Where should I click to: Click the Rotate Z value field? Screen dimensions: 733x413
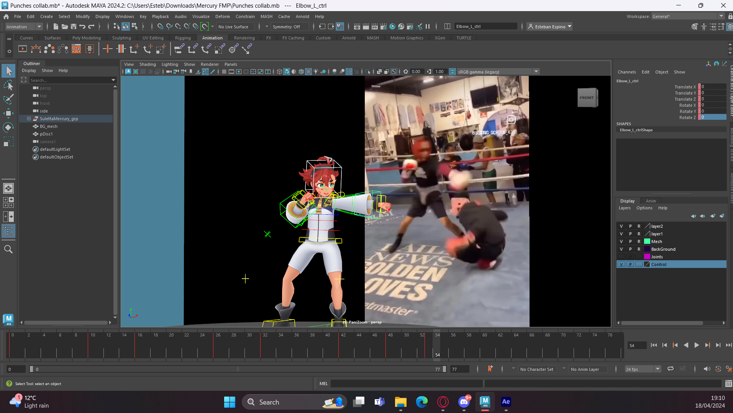click(x=713, y=117)
